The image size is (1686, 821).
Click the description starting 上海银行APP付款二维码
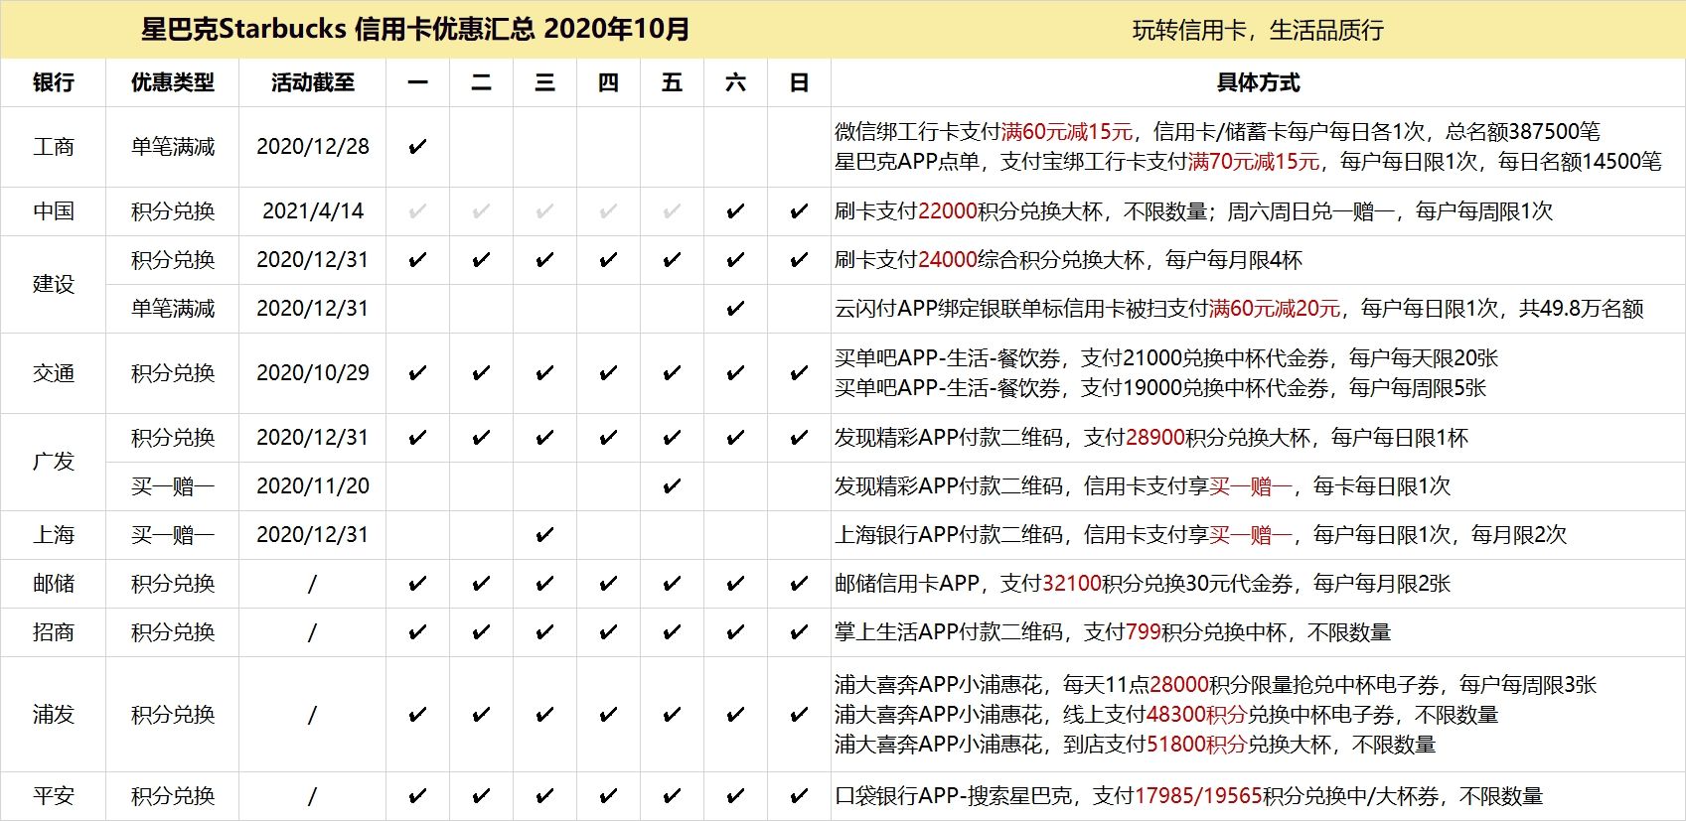(1200, 535)
